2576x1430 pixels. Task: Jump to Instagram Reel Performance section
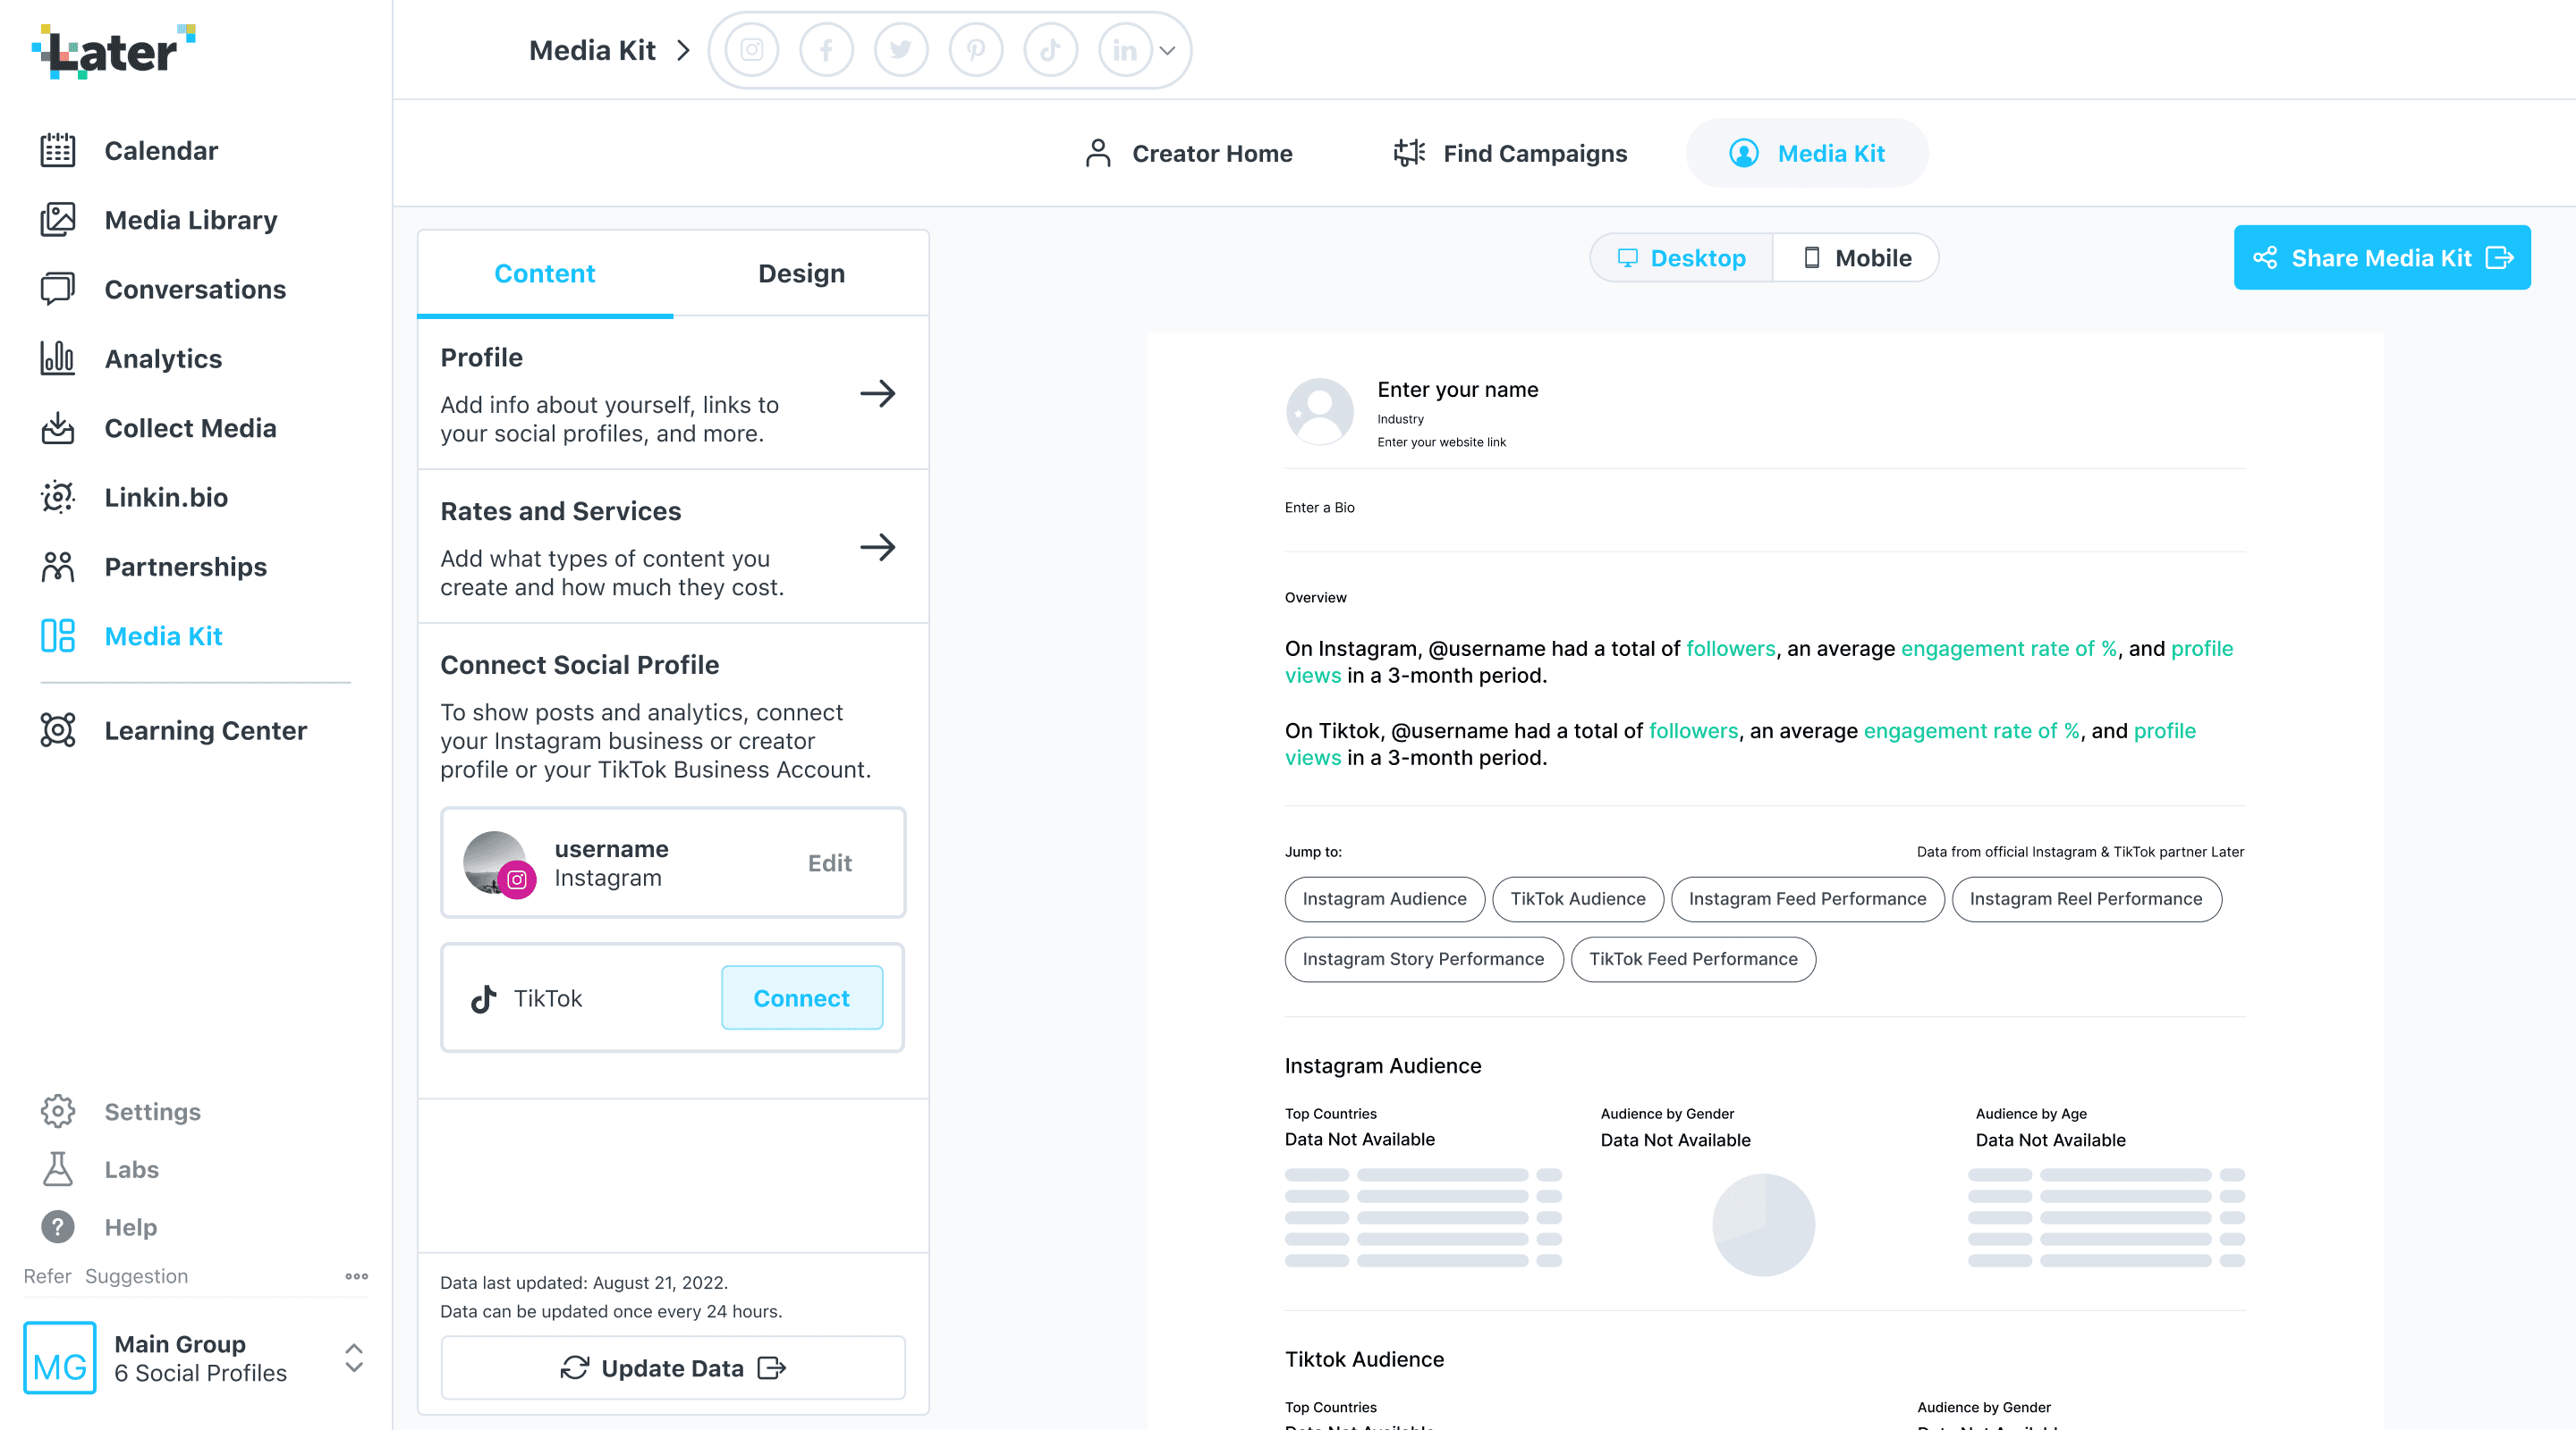point(2085,898)
